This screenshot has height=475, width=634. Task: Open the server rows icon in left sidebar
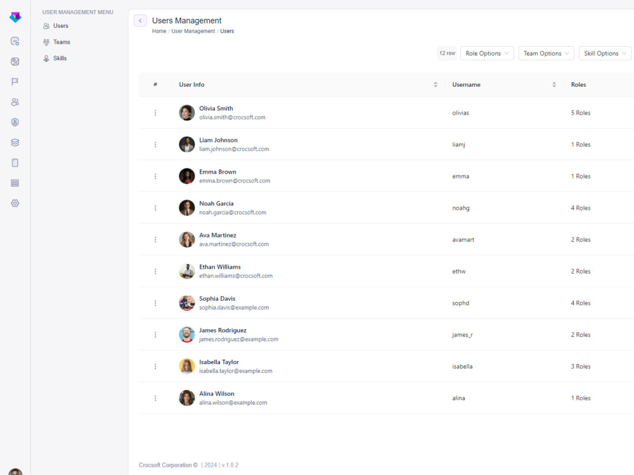(15, 183)
